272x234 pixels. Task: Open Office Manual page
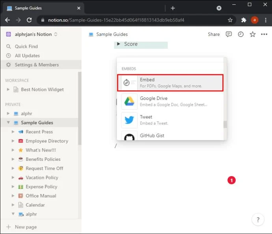[x=41, y=196]
